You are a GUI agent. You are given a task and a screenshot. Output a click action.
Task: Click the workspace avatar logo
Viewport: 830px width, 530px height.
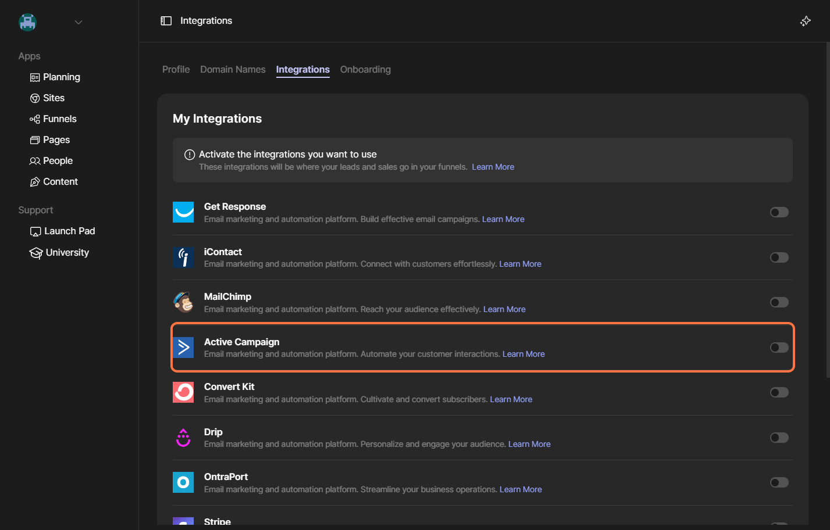pos(27,22)
